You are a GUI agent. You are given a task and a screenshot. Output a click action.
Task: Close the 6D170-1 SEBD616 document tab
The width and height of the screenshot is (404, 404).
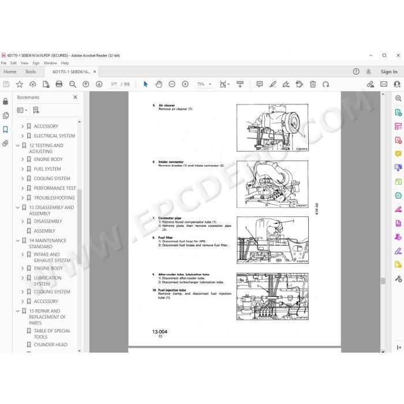[x=95, y=72]
